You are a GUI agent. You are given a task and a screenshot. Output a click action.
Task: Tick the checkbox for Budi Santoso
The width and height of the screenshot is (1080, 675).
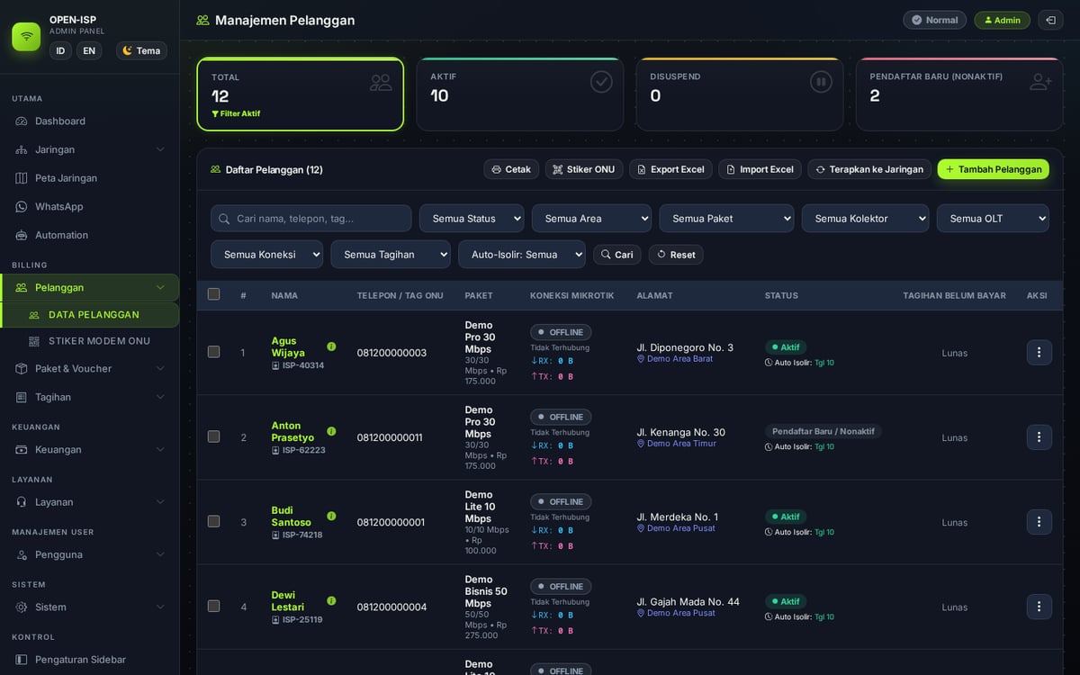tap(213, 521)
